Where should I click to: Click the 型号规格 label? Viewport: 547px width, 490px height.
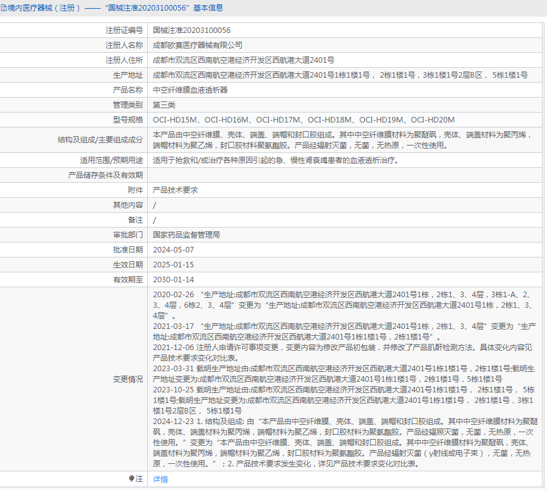(x=128, y=120)
